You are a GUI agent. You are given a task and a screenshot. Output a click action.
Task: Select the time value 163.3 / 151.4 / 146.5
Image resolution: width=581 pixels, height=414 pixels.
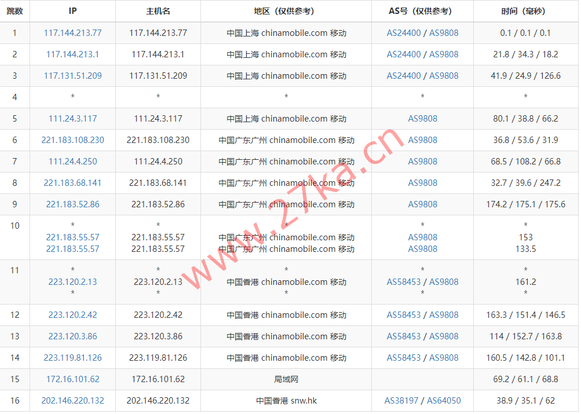pos(525,315)
